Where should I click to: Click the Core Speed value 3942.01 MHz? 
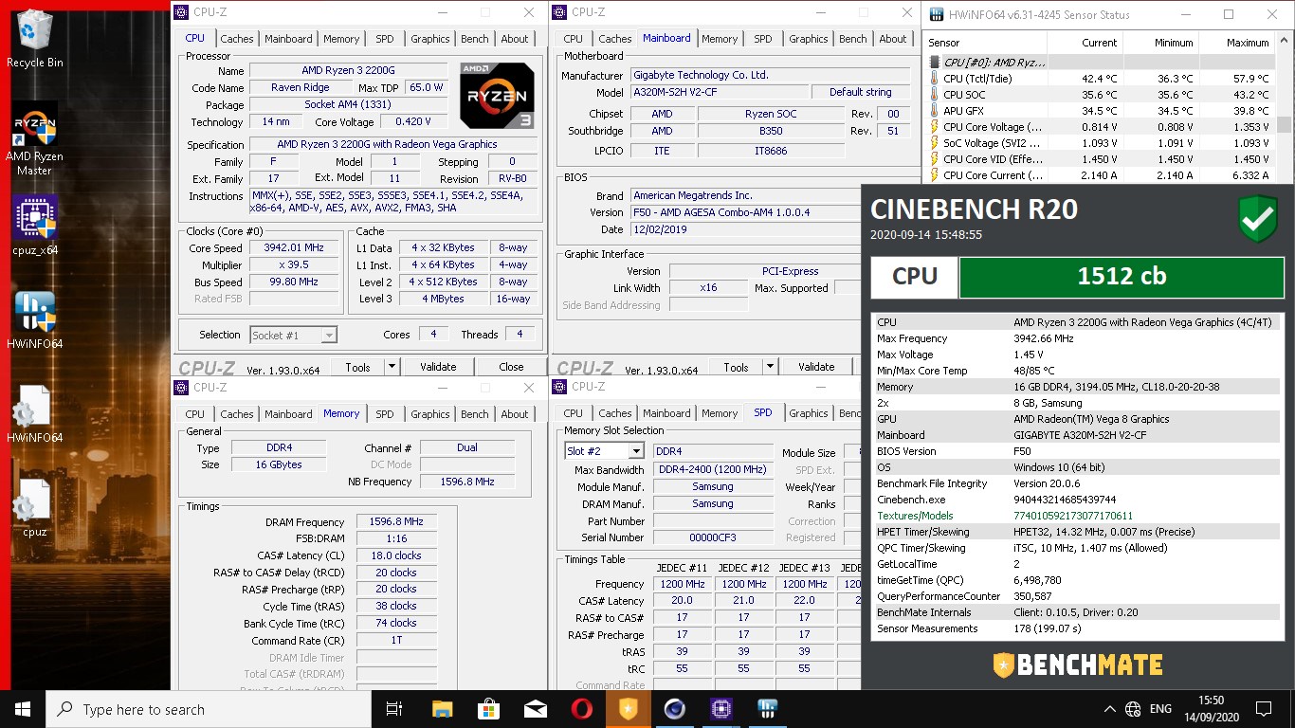tap(293, 248)
